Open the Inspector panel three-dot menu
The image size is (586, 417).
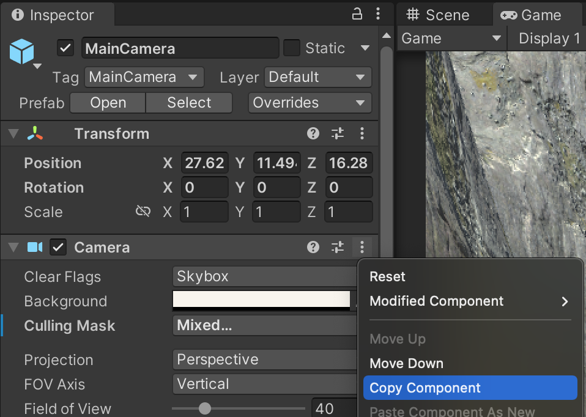coord(378,15)
